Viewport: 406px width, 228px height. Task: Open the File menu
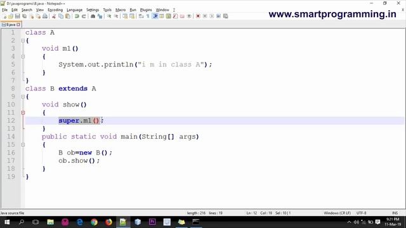tap(4, 10)
